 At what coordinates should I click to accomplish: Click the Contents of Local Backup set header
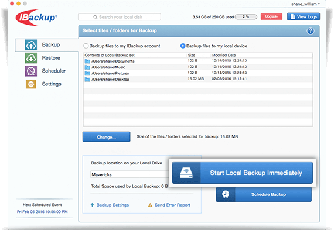[x=110, y=55]
